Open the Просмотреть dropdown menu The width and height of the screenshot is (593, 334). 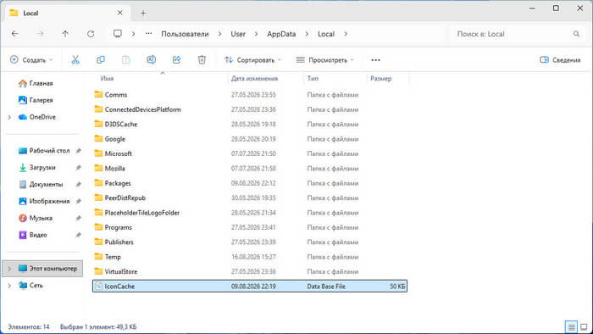[x=325, y=60]
